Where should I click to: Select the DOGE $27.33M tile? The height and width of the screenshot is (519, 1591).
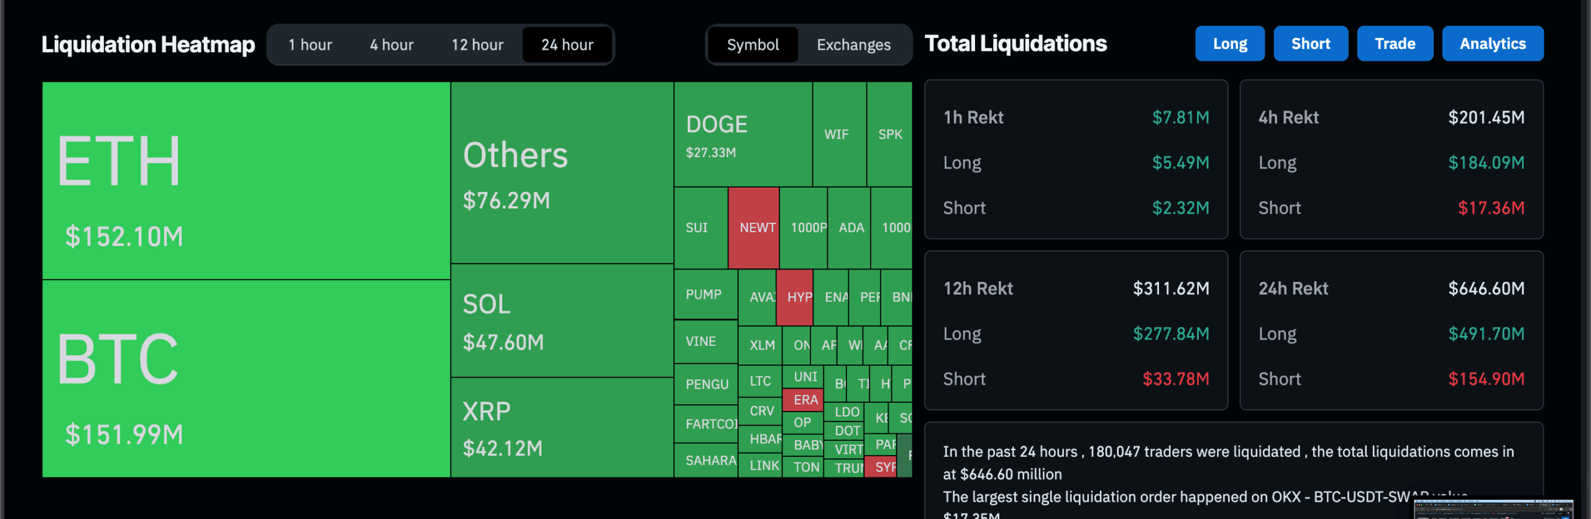[743, 134]
